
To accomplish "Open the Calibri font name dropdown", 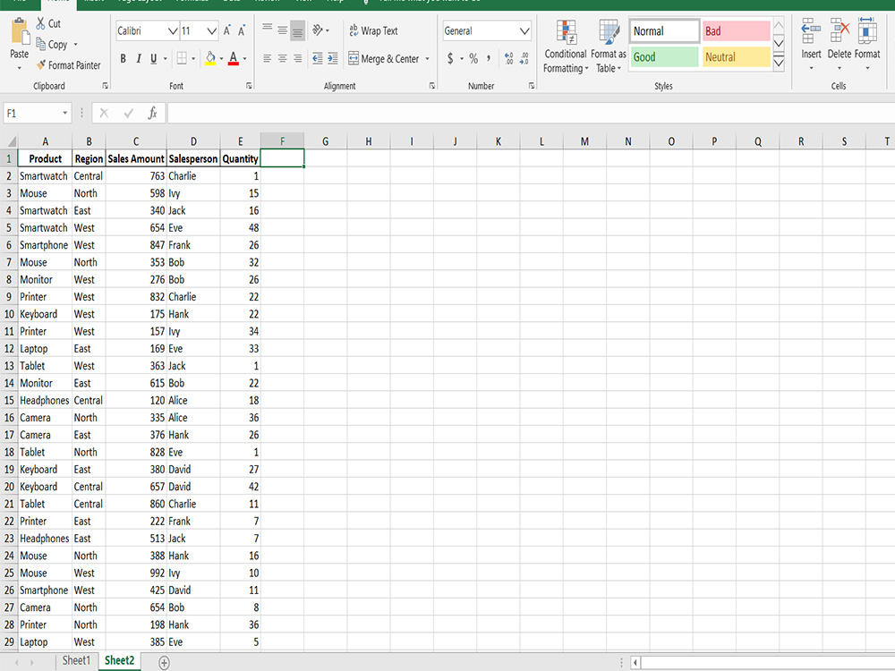I will [173, 30].
